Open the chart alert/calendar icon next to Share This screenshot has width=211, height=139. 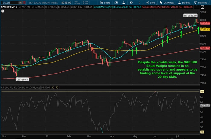(x=116, y=2)
